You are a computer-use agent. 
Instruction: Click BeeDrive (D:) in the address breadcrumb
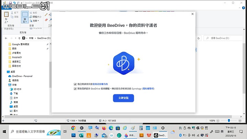click(x=44, y=38)
